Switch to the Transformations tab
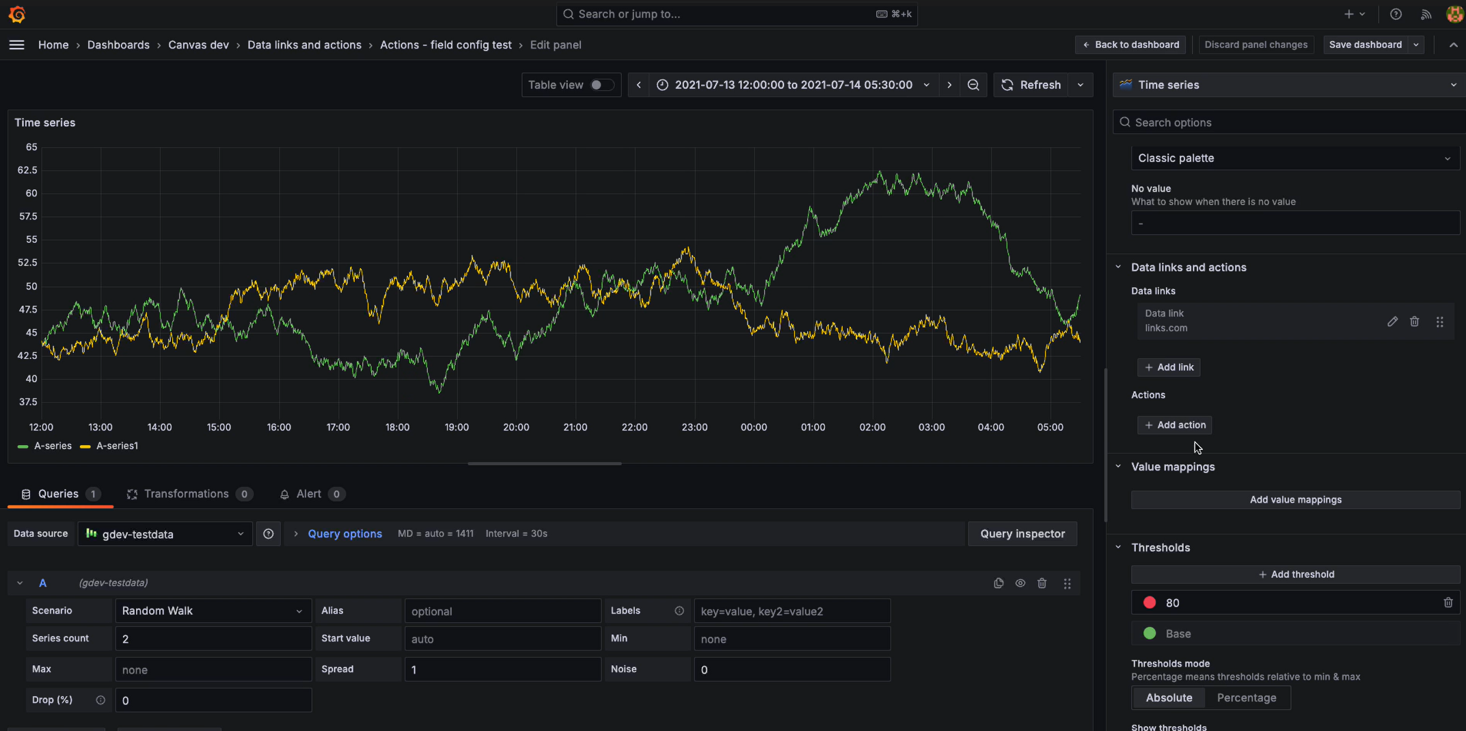This screenshot has width=1466, height=731. click(x=187, y=494)
